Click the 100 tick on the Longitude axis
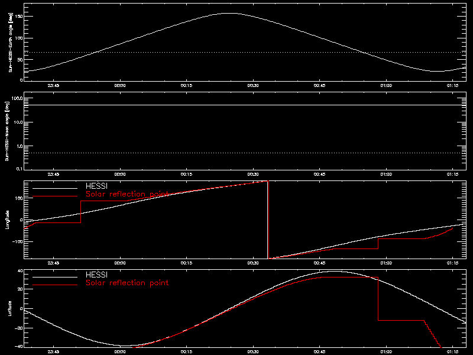Viewport: 473px width, 355px height. click(19, 198)
